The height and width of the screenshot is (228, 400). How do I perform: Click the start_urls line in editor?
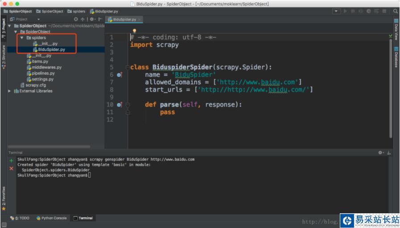coord(229,90)
